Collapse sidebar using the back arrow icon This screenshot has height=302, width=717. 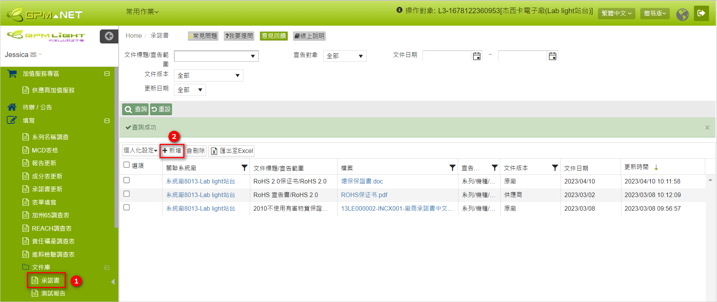tap(109, 36)
